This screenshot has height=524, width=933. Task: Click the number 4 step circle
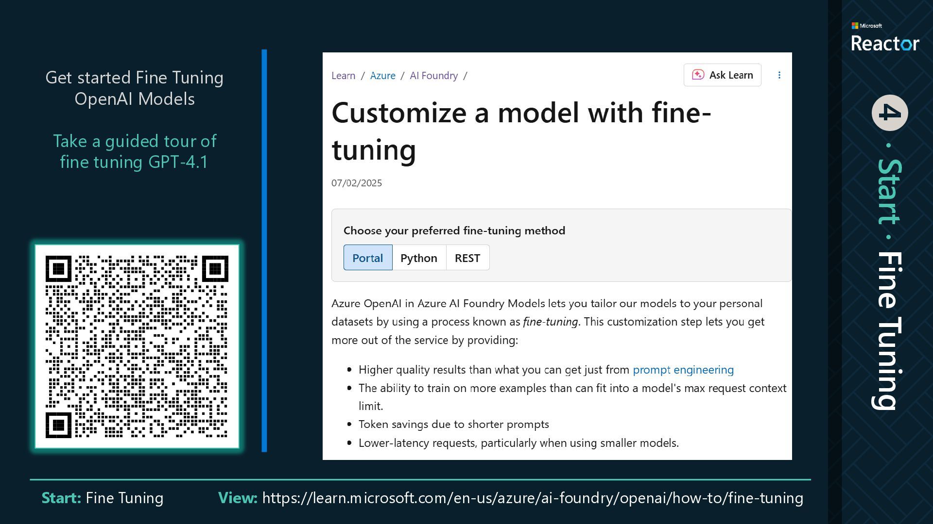coord(889,113)
